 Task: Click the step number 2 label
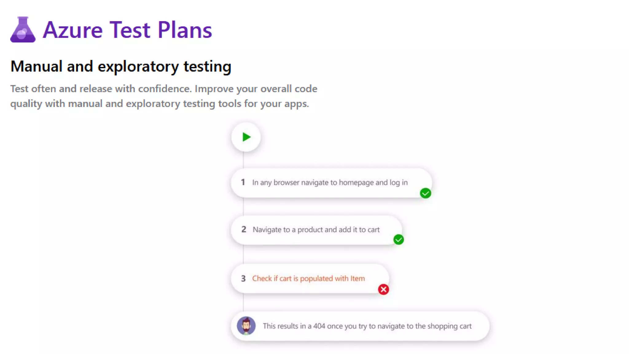click(244, 229)
